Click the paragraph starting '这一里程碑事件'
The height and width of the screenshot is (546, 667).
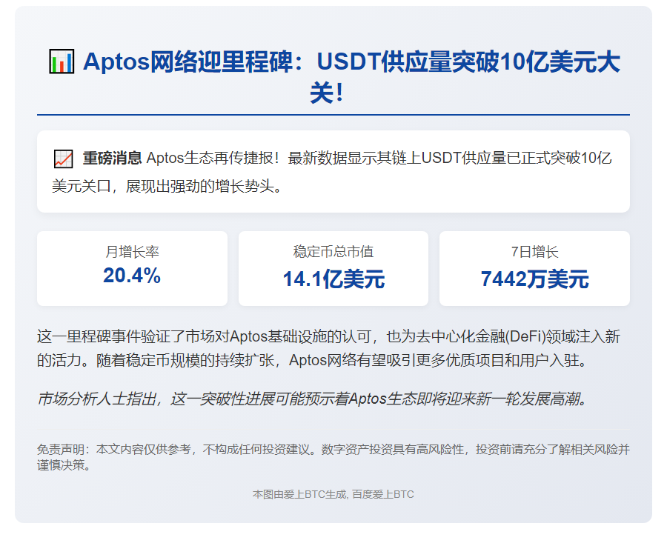pyautogui.click(x=328, y=348)
